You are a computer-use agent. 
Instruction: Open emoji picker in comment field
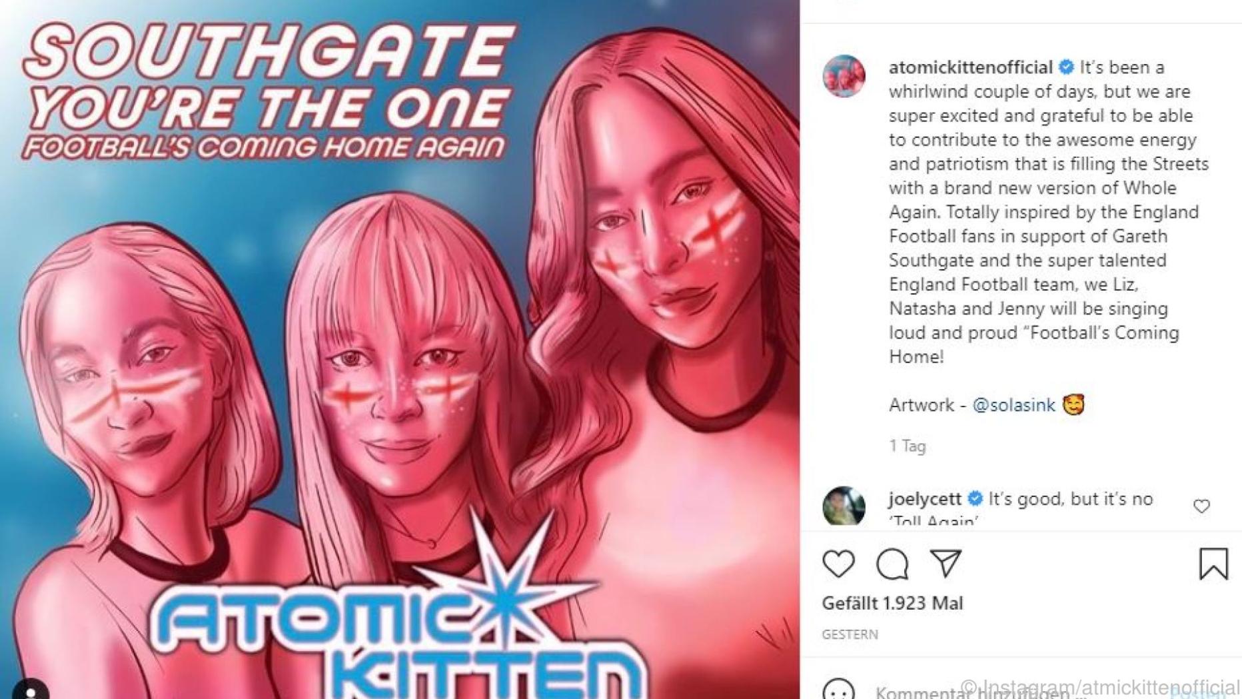pos(838,690)
